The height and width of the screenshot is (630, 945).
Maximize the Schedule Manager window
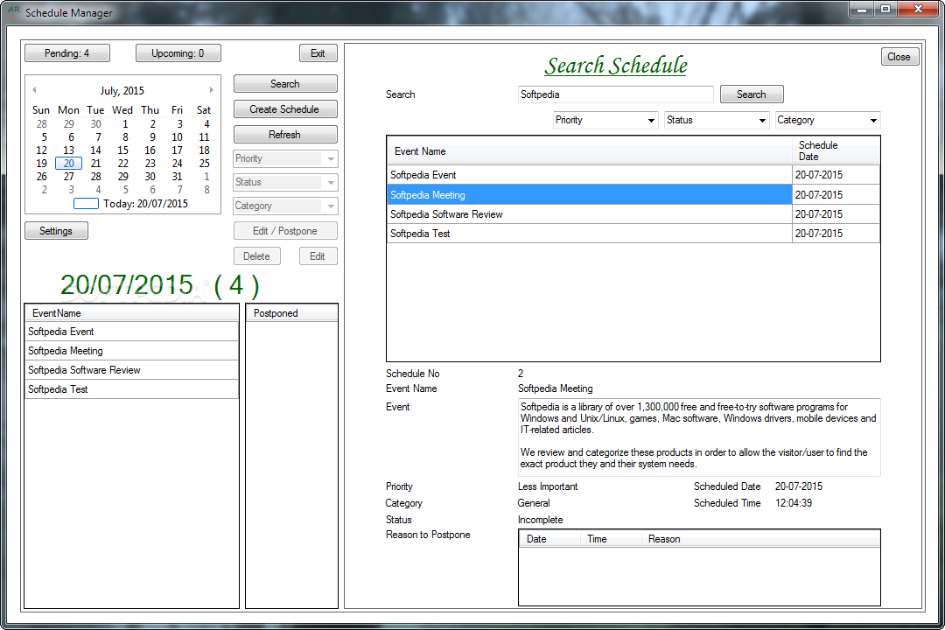[x=885, y=9]
